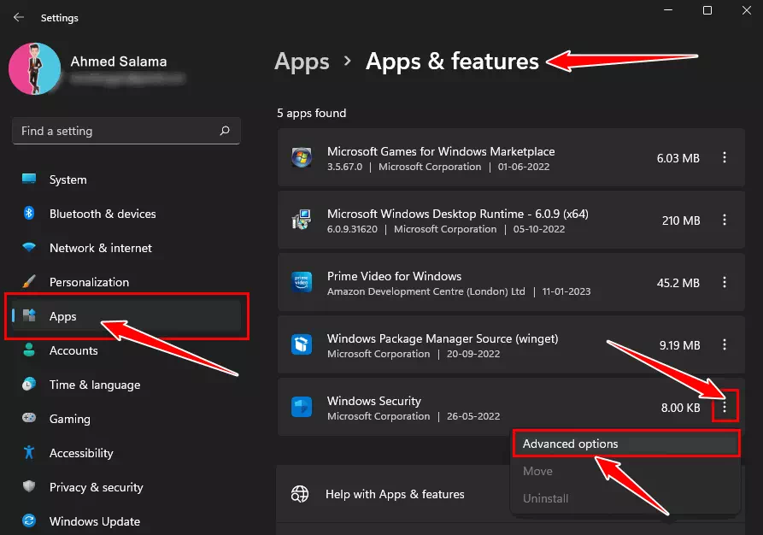Click the 9.19 MB size value
Screen dimensions: 763x535
pyautogui.click(x=680, y=345)
